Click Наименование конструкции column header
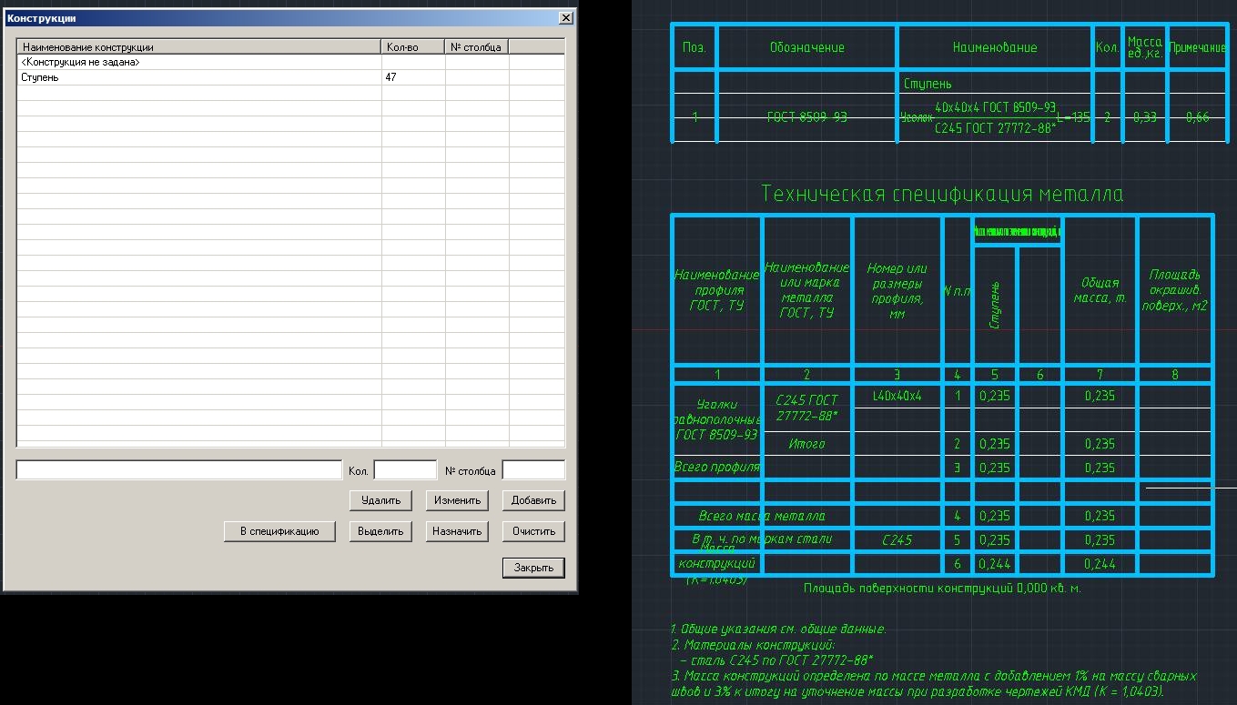Image resolution: width=1237 pixels, height=705 pixels. pos(198,47)
